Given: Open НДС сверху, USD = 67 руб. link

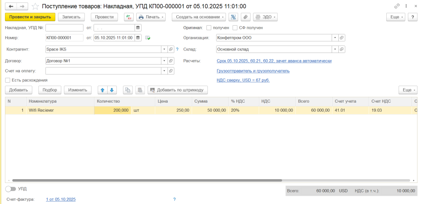Looking at the screenshot, I should point(243,80).
